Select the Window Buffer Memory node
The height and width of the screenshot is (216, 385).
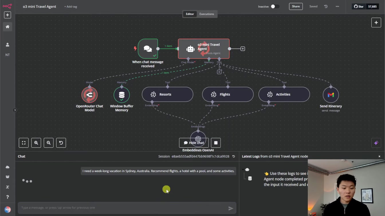coord(122,95)
